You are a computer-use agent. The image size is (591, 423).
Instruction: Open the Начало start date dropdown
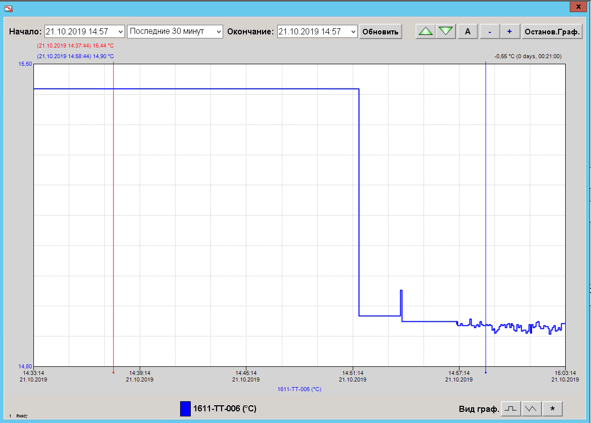click(x=119, y=31)
